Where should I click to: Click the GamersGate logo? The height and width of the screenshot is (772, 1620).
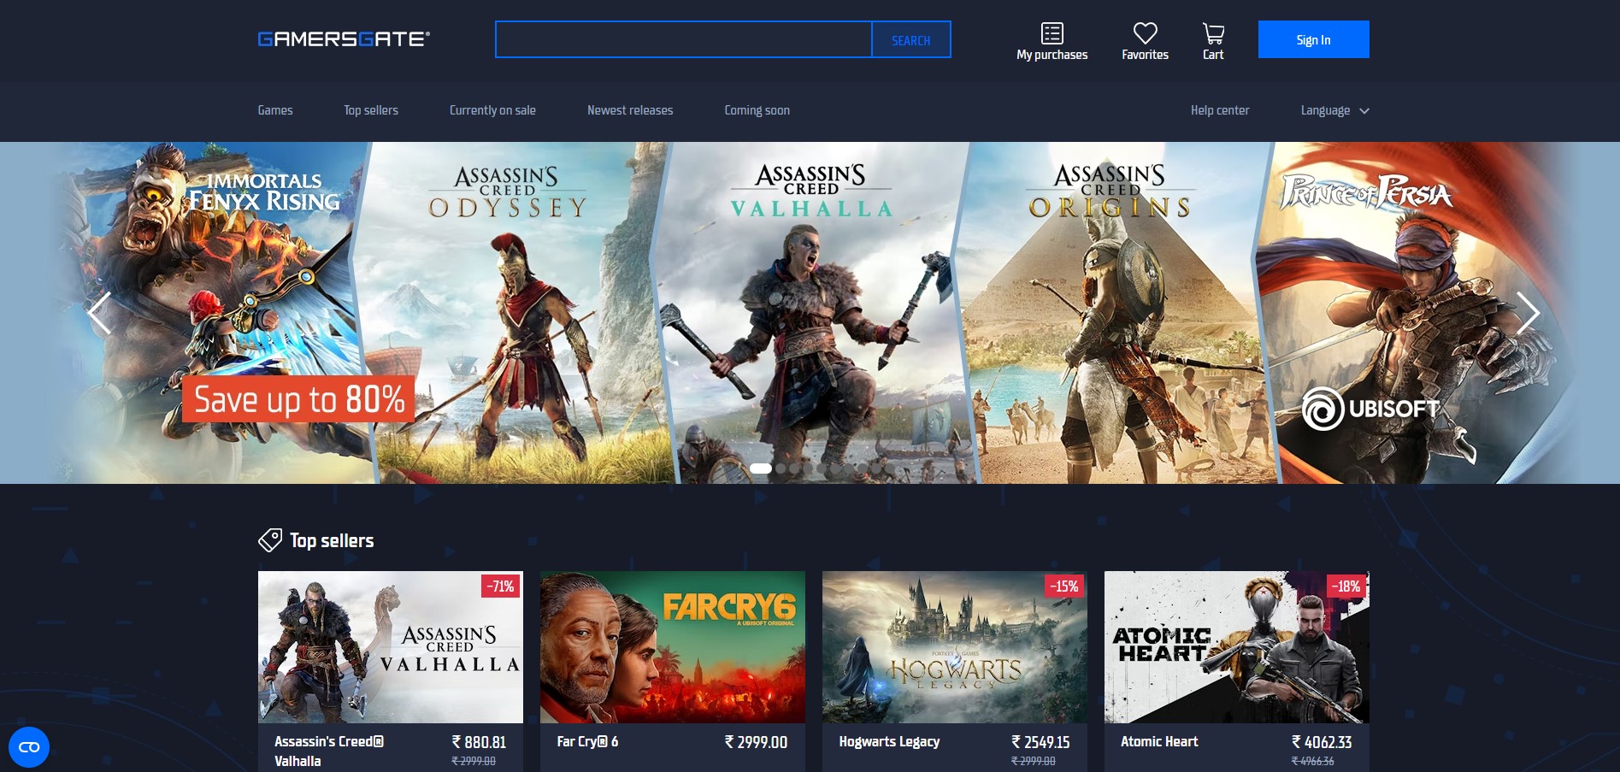point(344,39)
